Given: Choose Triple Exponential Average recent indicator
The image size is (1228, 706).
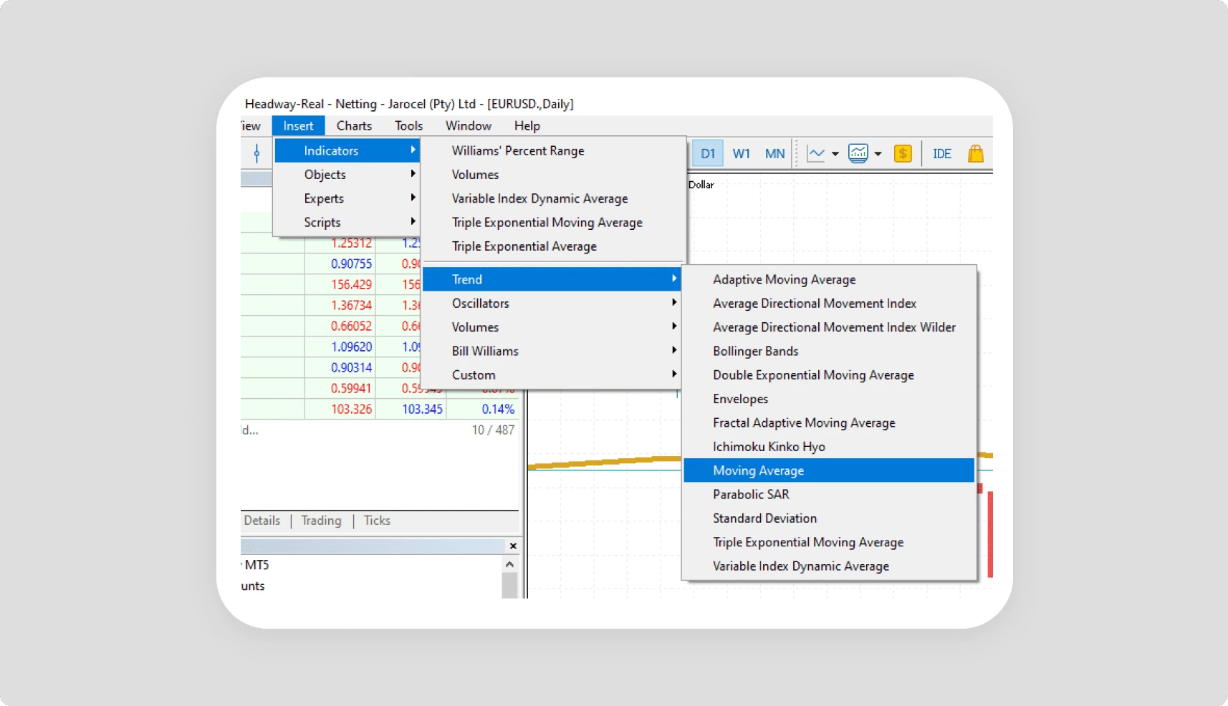Looking at the screenshot, I should point(553,246).
